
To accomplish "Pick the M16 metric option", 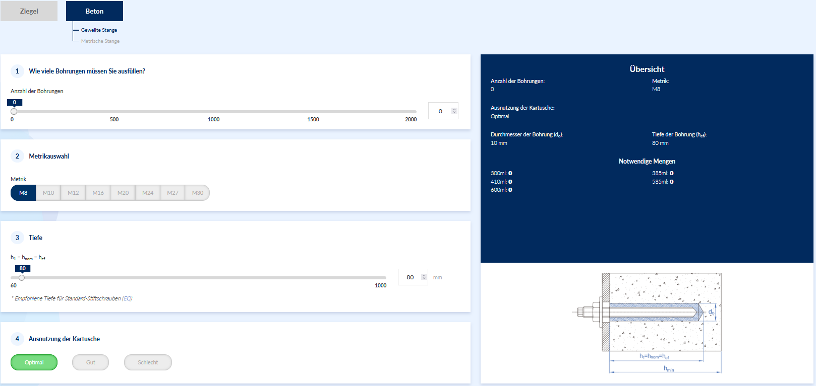I will point(98,193).
